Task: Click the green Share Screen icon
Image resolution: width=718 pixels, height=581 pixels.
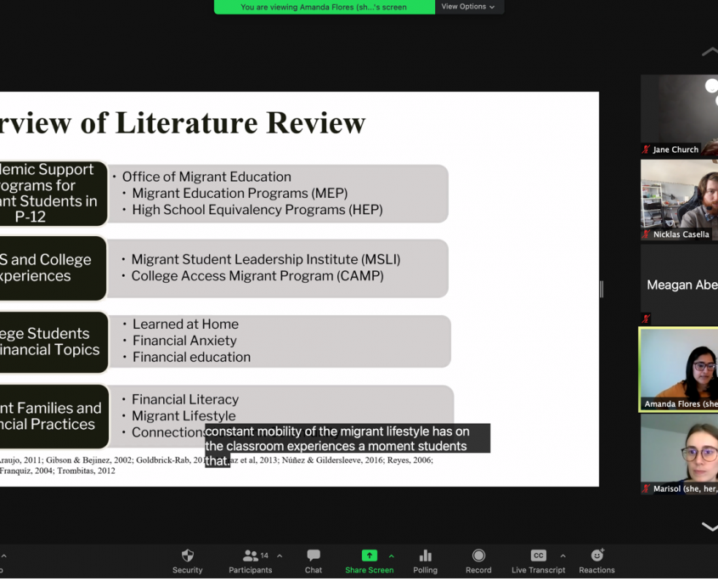Action: point(369,556)
